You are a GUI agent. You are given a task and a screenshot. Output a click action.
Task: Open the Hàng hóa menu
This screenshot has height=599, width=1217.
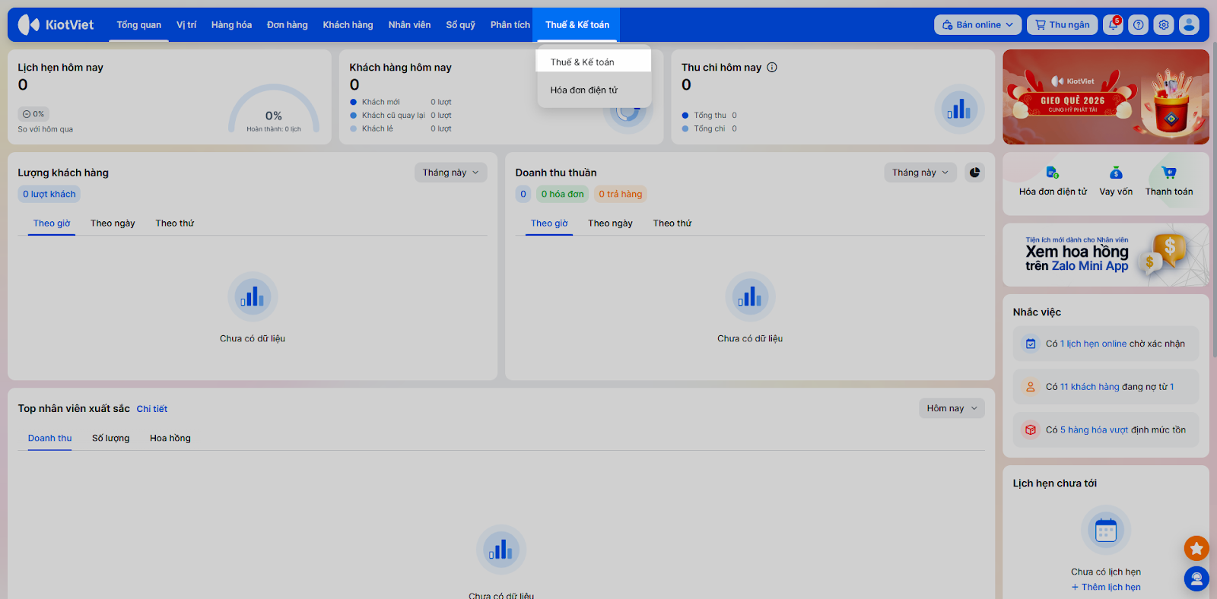231,25
